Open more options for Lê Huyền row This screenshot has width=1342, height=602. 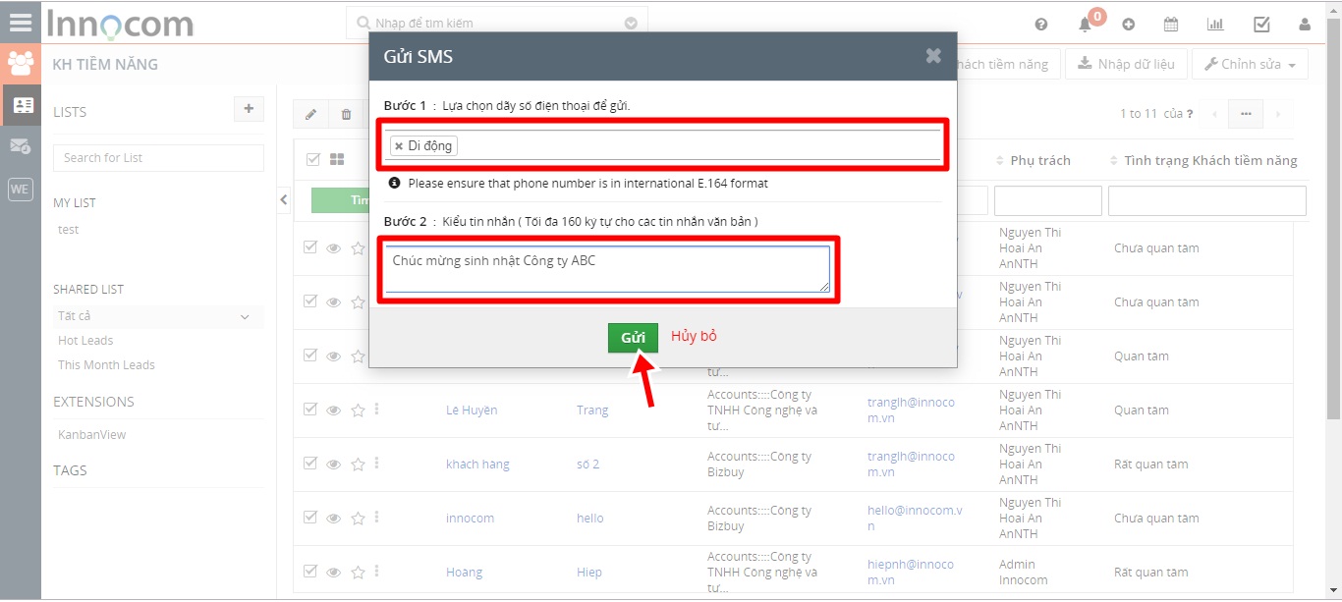[x=376, y=410]
